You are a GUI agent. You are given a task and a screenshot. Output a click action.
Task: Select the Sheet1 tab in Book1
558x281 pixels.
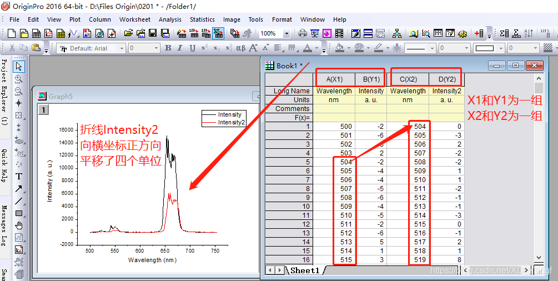tap(305, 270)
